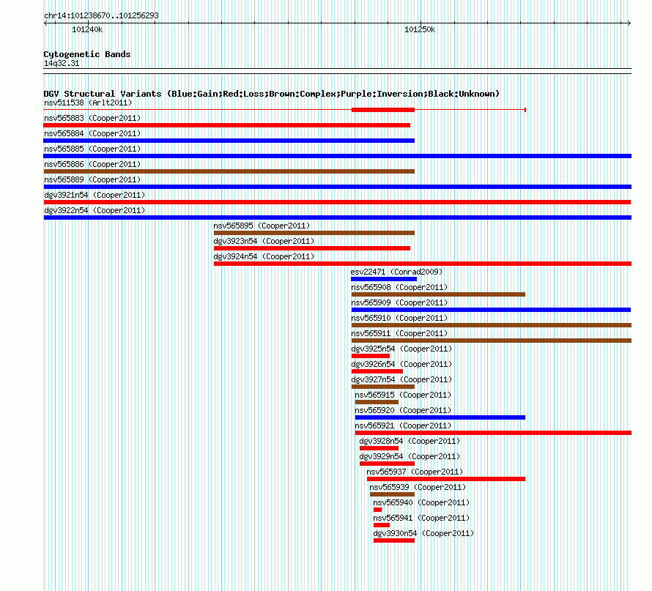Viewport: 652px width, 591px height.
Task: Click the blue bar of dgv3922n54
Action: point(337,218)
